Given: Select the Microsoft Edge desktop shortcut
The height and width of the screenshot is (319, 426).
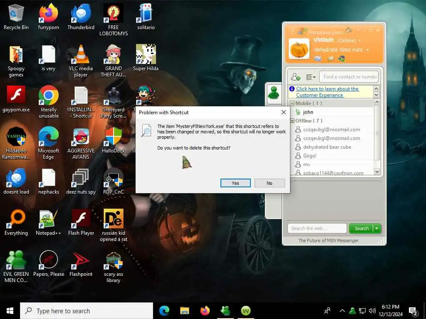Looking at the screenshot, I should 49,143.
